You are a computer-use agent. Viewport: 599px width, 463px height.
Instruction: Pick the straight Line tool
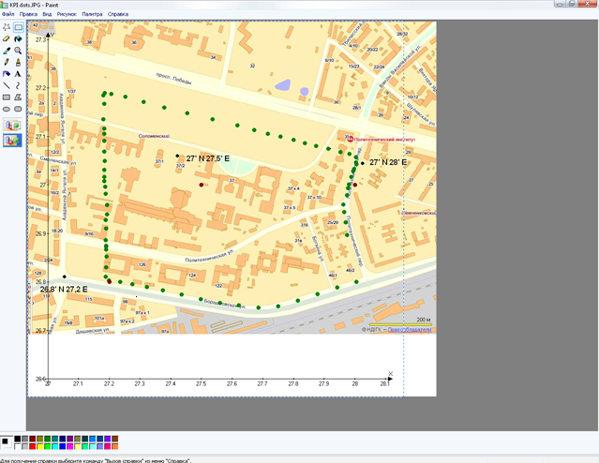point(7,85)
